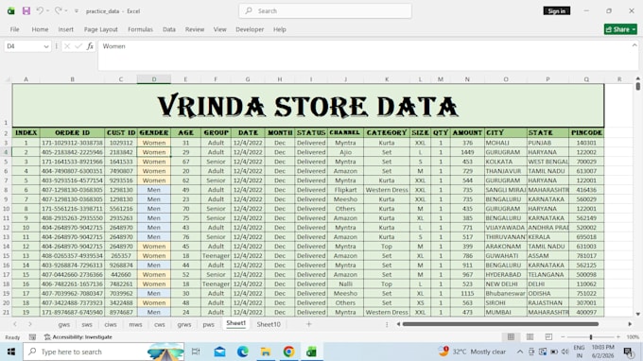Switch to the ciws sheet tab
Screen dimensions: 643x361
click(111, 324)
